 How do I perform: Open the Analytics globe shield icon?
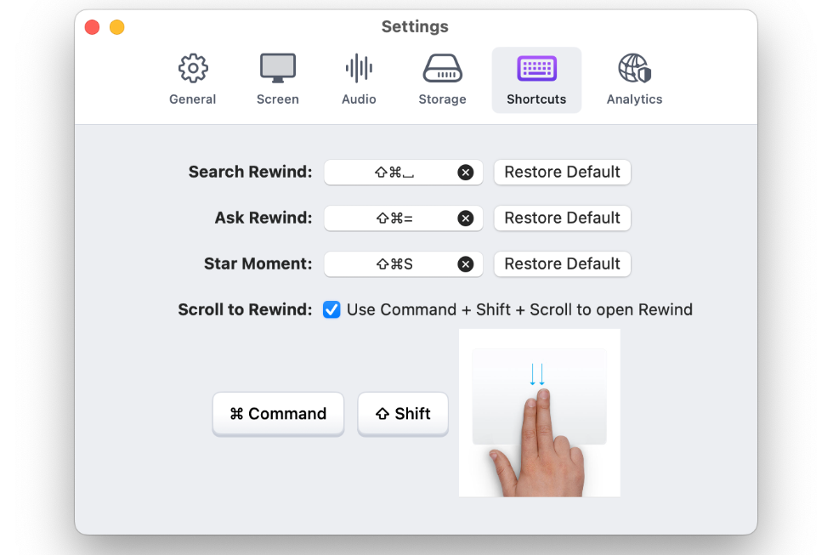(635, 69)
